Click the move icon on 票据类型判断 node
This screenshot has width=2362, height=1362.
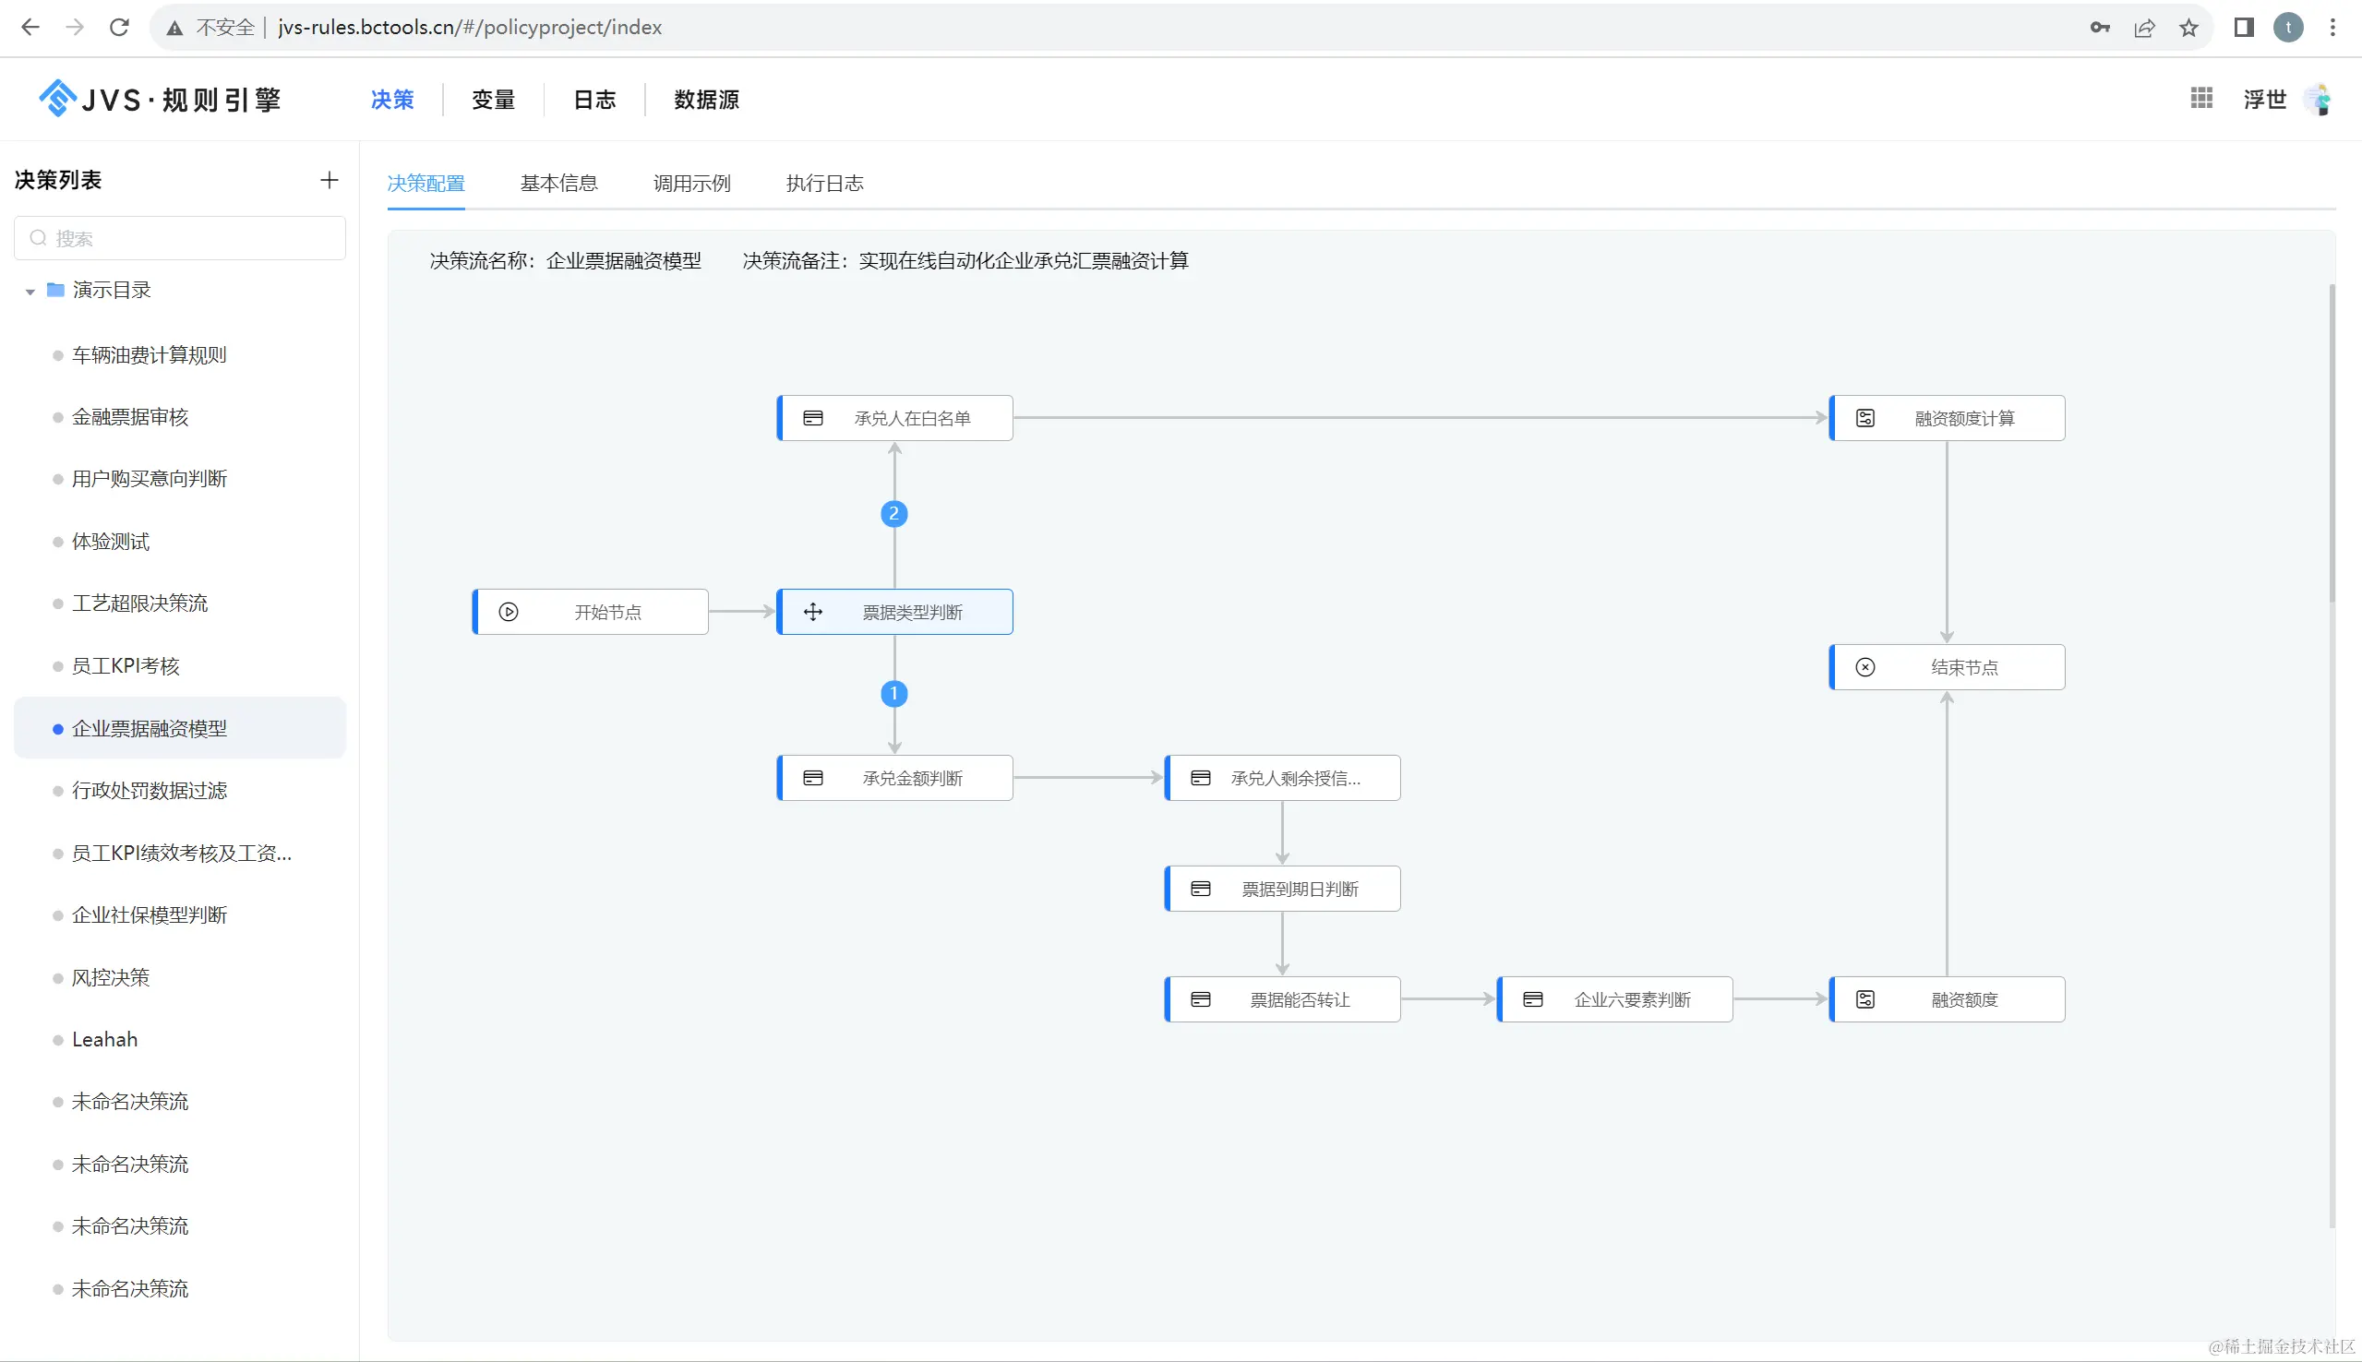tap(813, 612)
